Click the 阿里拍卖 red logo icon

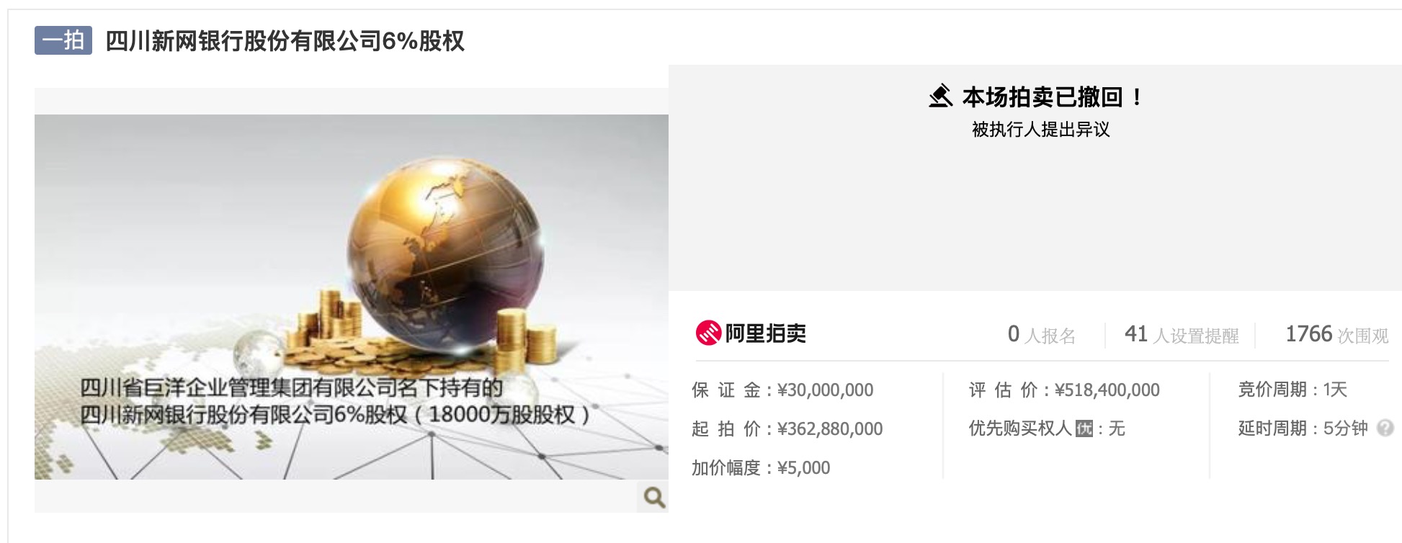pos(708,333)
